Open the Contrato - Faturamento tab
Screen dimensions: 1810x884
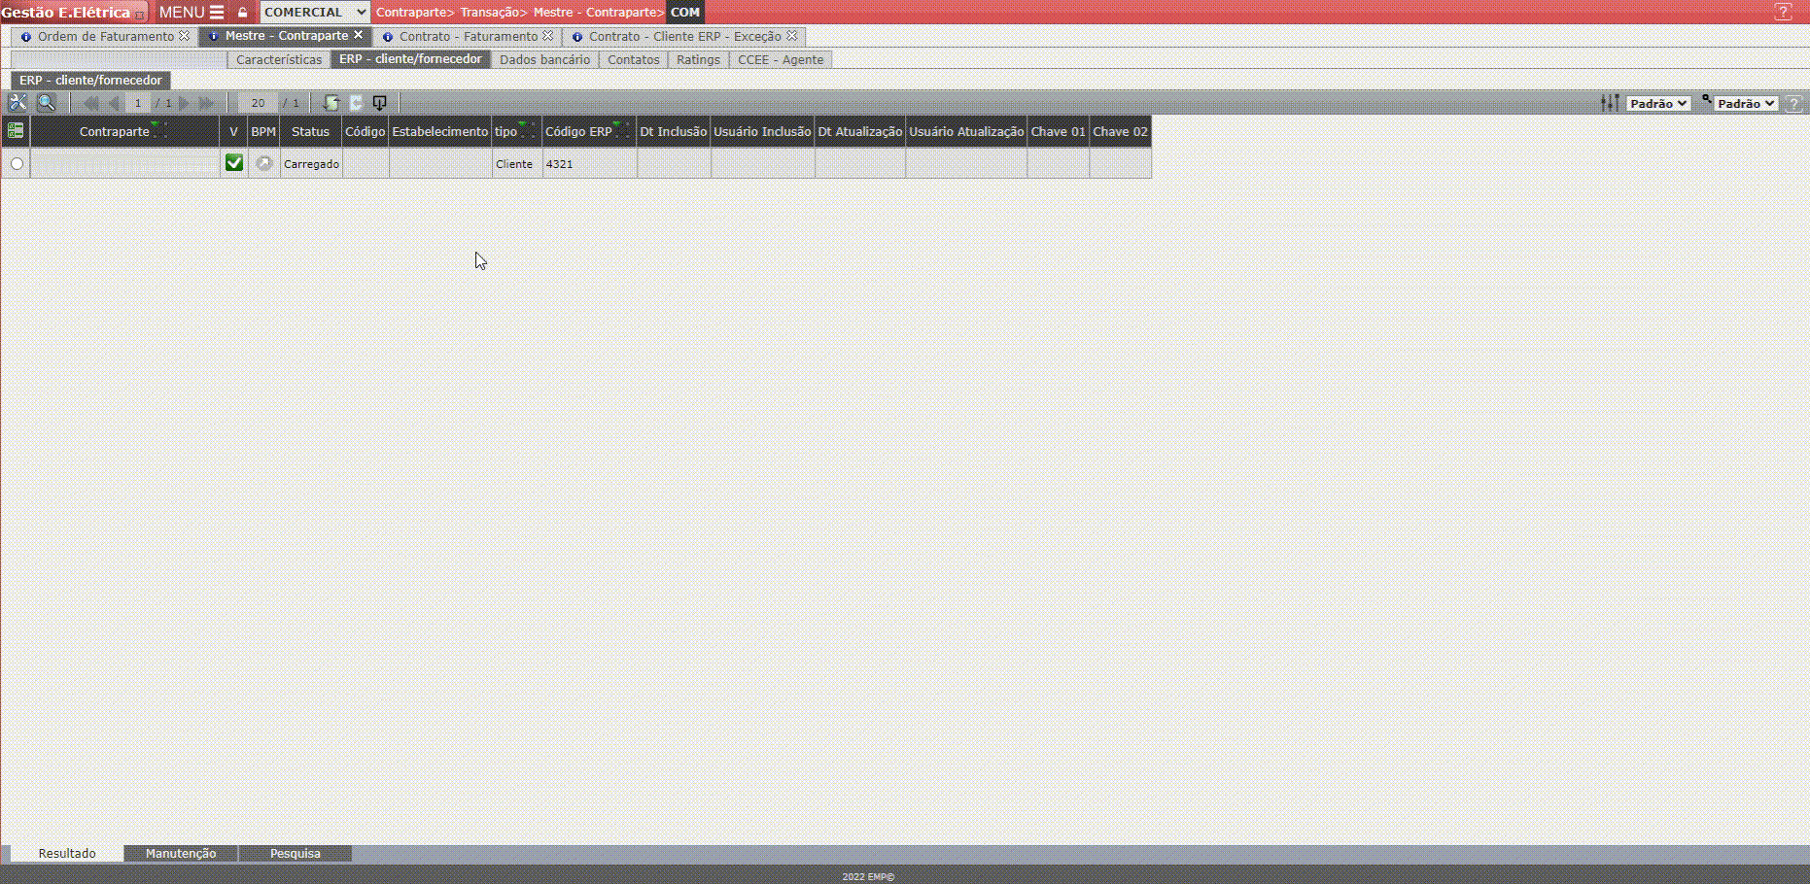coord(468,37)
